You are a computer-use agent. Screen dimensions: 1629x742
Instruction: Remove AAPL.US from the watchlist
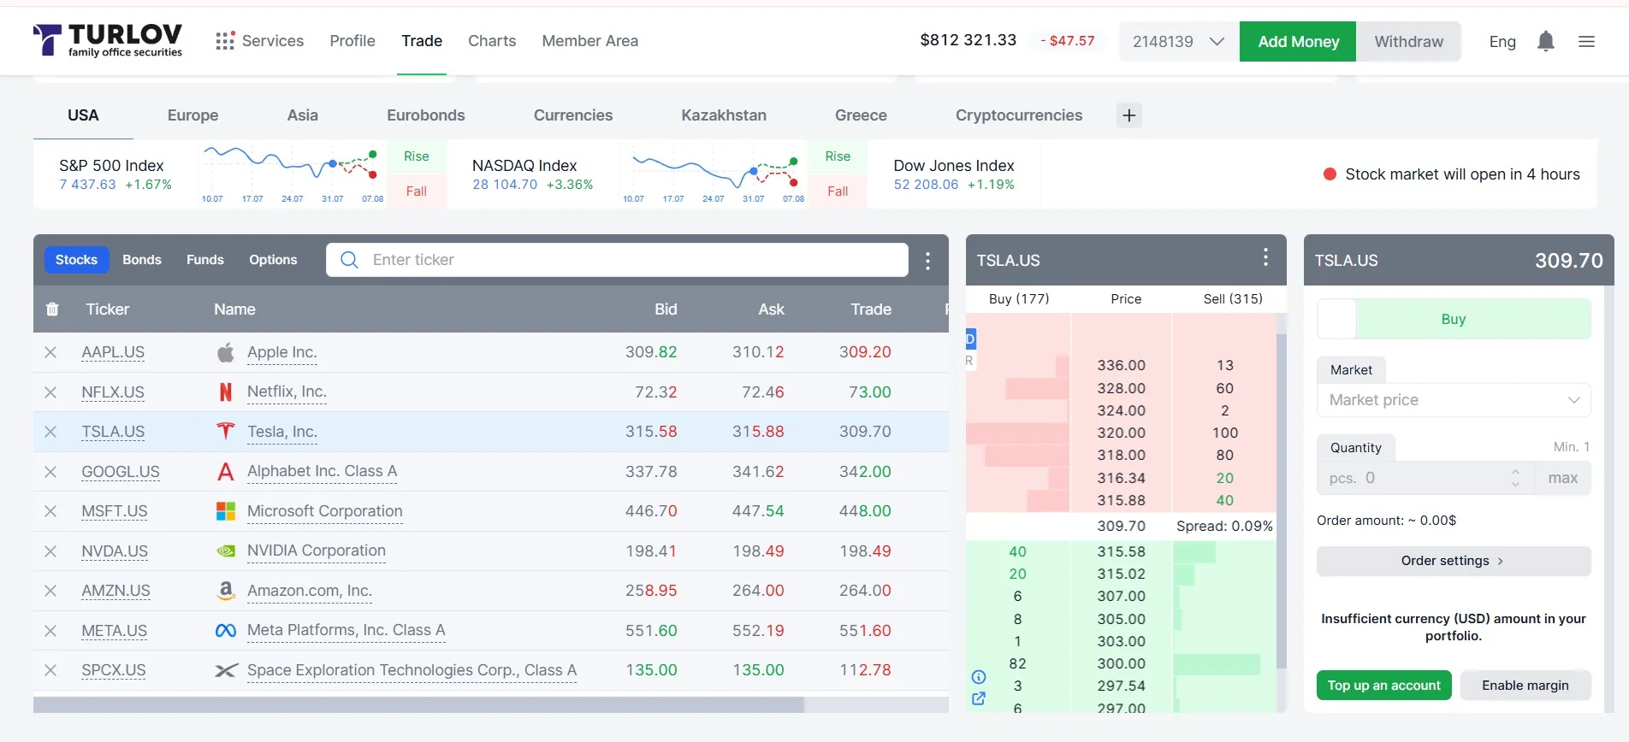(x=50, y=352)
